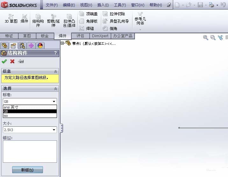228x177 pixels.
Task: Open the Structural Member (结构构件) tool
Action: [x=38, y=20]
